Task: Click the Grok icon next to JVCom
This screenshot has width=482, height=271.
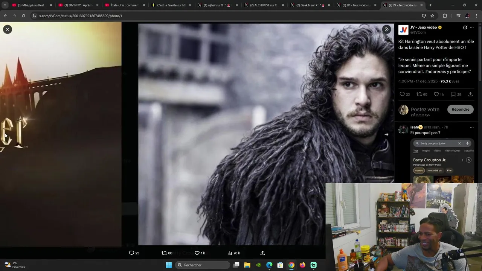Action: pos(465,27)
